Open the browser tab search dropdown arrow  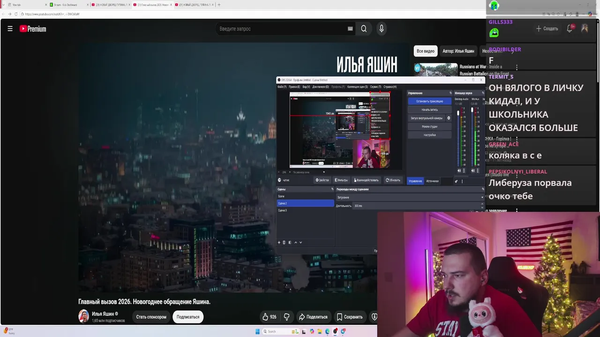3,5
